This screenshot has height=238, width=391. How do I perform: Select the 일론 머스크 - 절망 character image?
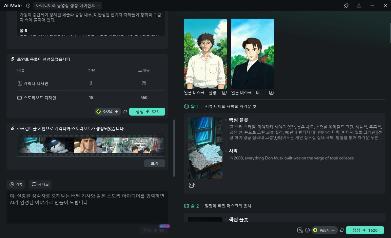pyautogui.click(x=205, y=53)
